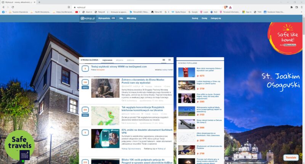The height and width of the screenshot is (164, 305).
Task: Click the wykop.pl logo
Action: coord(88,18)
